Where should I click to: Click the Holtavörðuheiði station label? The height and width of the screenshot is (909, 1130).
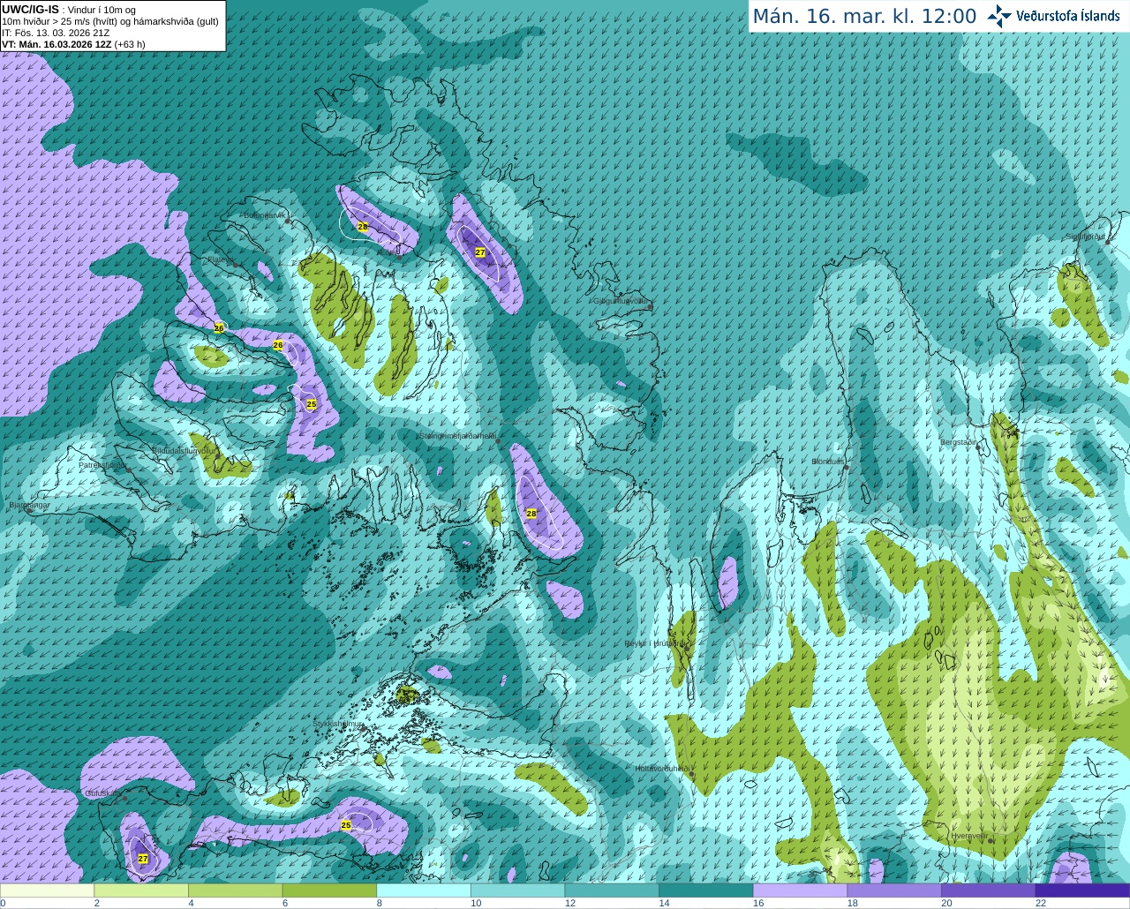click(662, 769)
